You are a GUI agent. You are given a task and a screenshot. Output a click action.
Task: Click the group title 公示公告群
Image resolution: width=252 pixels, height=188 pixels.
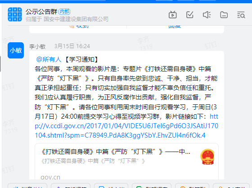pyautogui.click(x=41, y=12)
